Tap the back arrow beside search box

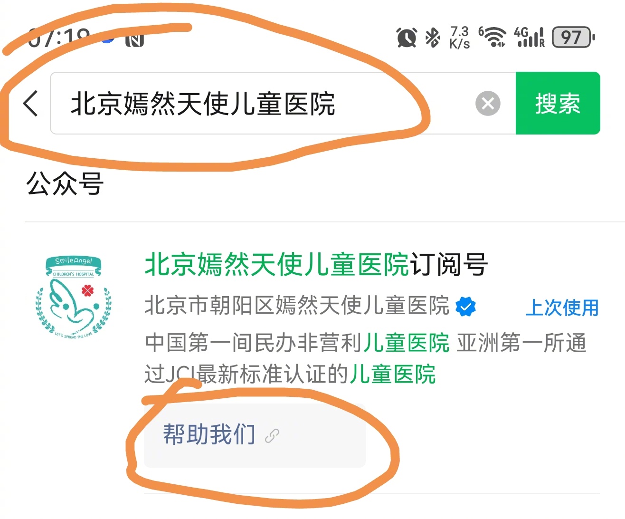tap(31, 103)
